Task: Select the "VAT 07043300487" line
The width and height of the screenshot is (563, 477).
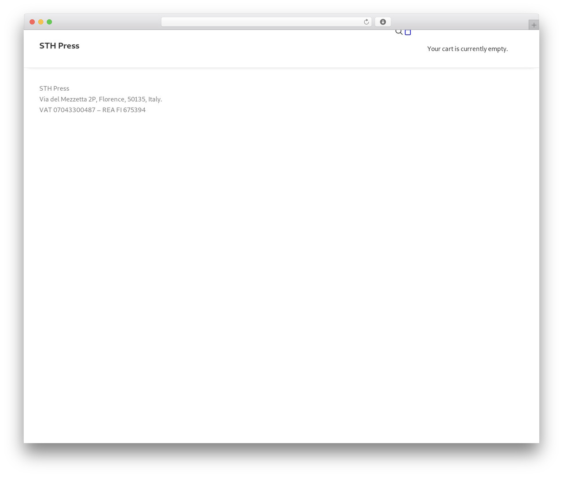Action: click(92, 110)
